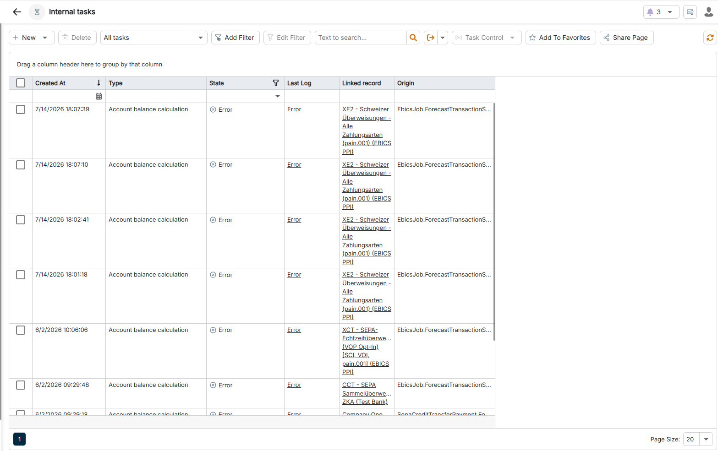Click the Add Filter button
Screen dimensions: 718x451
(x=236, y=38)
